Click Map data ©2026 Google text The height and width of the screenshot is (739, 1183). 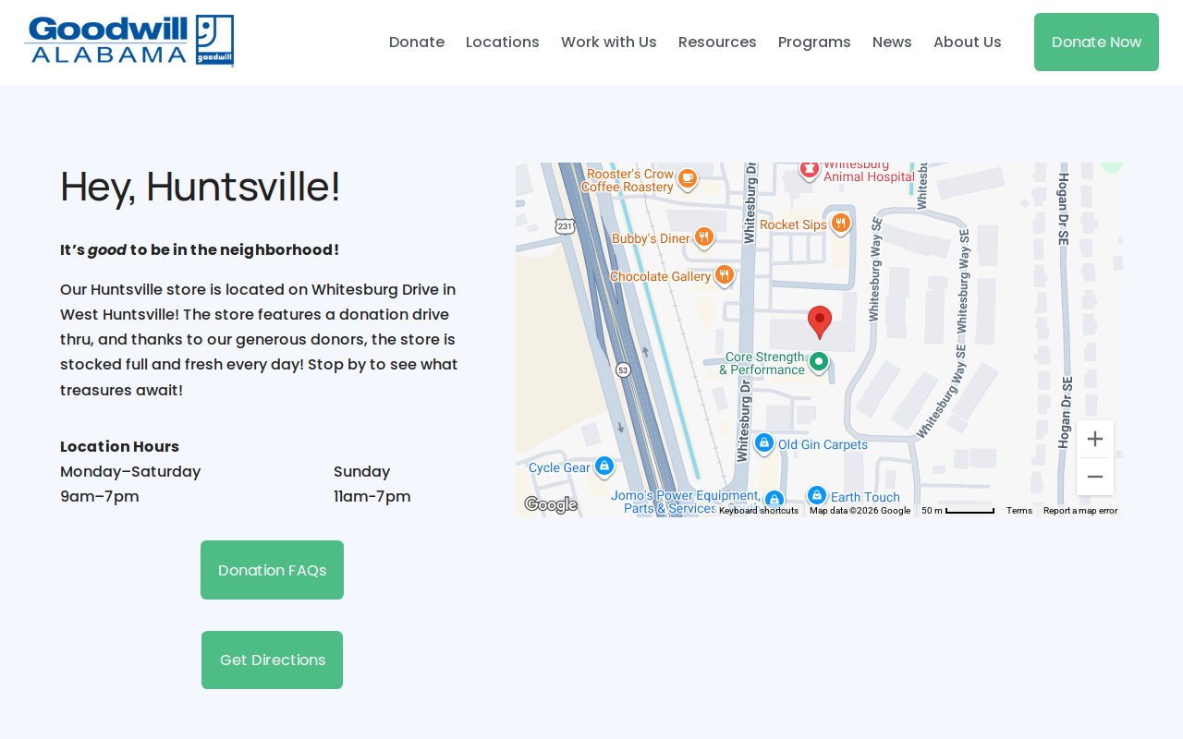860,511
